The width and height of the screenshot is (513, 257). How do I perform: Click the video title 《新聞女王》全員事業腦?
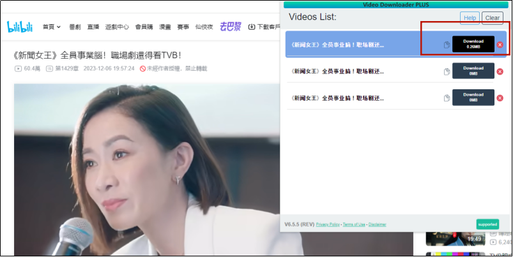(97, 55)
